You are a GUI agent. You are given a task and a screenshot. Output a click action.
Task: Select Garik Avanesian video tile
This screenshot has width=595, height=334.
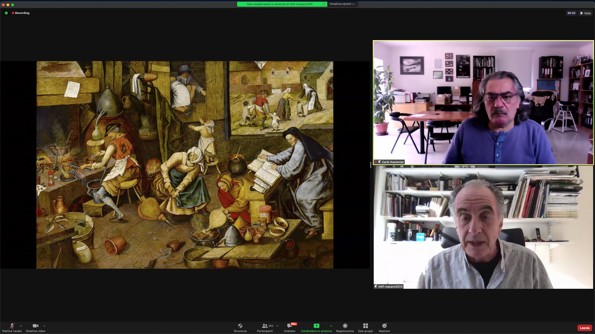tap(483, 102)
